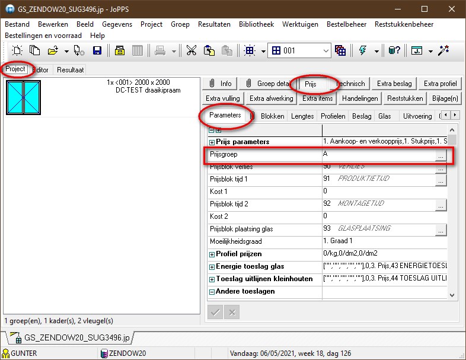Click the magic wand wizard toolbar icon
466x360 pixels.
tap(443, 50)
